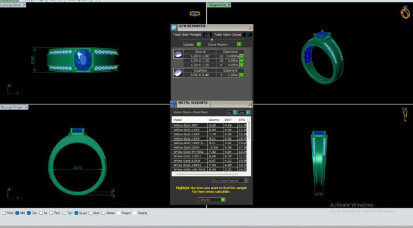The image size is (413, 228).
Task: Close the Gem Reporter panel
Action: 250,27
